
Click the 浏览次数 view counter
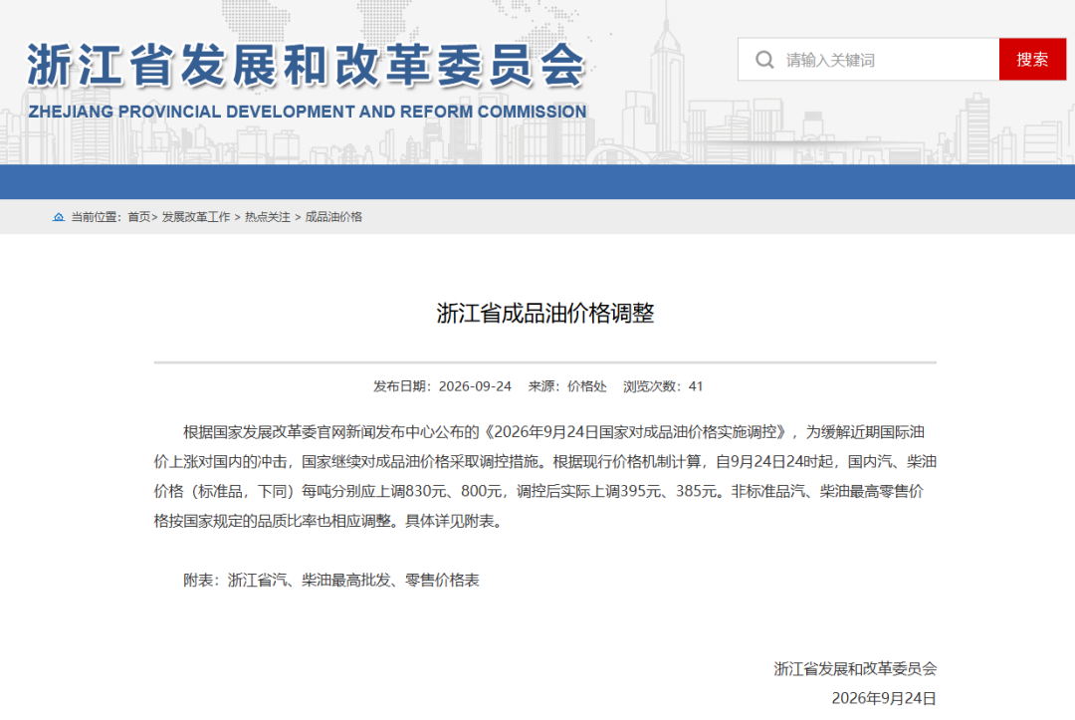(x=663, y=386)
